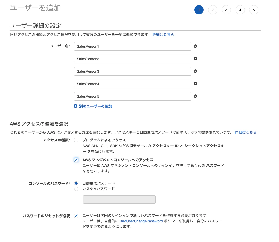Go to wizard step 4

click(x=240, y=10)
